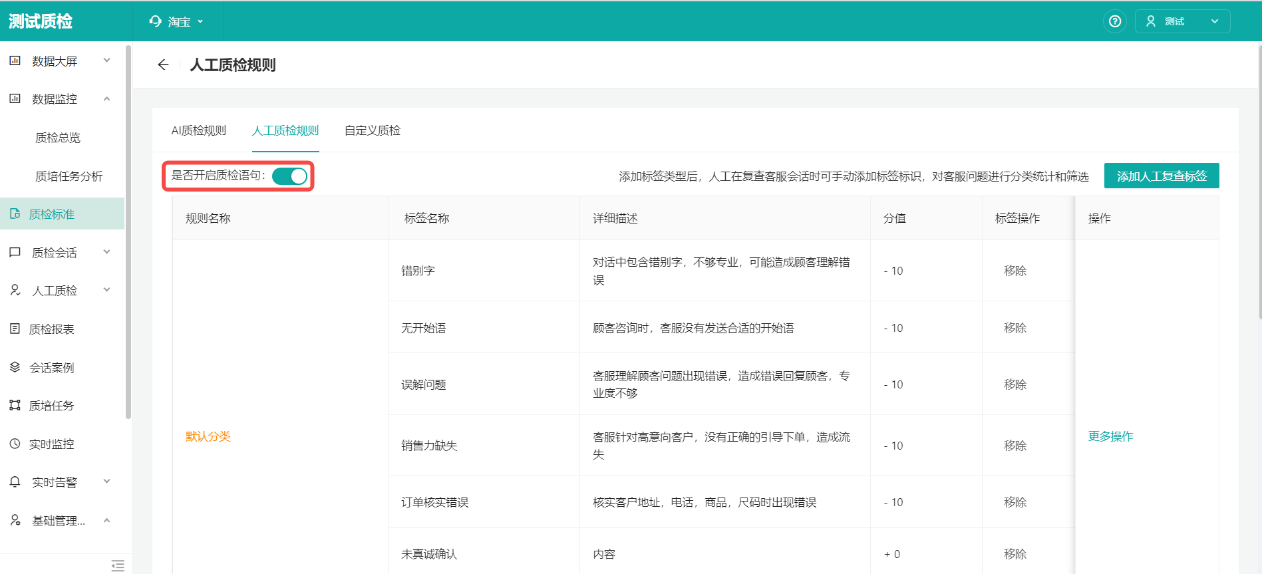Click 移除 for the 订单核实错误 label

[x=1015, y=502]
